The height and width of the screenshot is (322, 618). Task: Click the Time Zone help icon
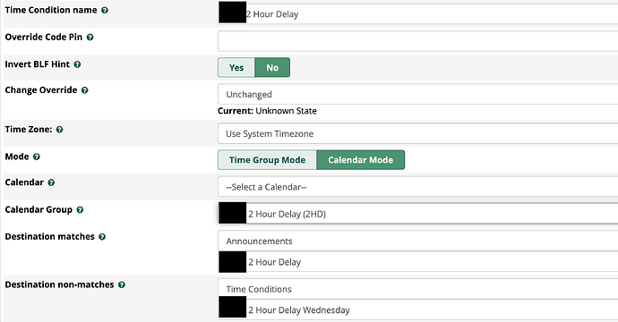tap(59, 130)
